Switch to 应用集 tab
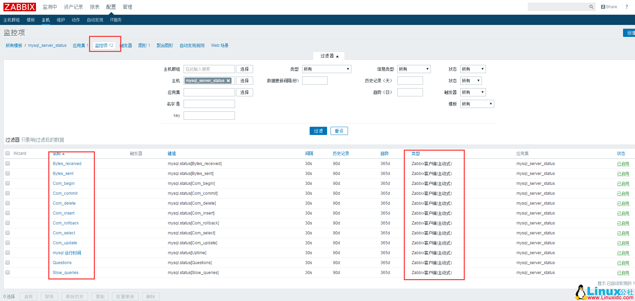635x301 pixels. pyautogui.click(x=79, y=45)
